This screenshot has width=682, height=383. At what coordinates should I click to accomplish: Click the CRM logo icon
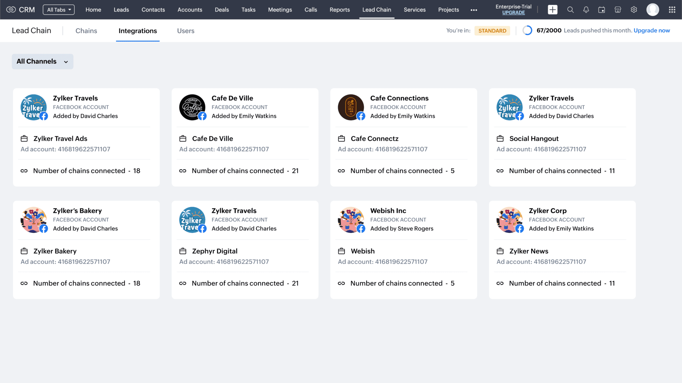coord(11,10)
